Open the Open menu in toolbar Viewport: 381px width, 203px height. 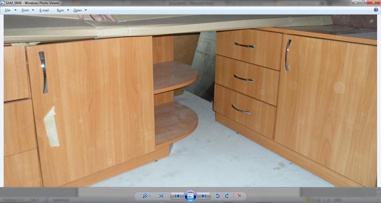79,10
